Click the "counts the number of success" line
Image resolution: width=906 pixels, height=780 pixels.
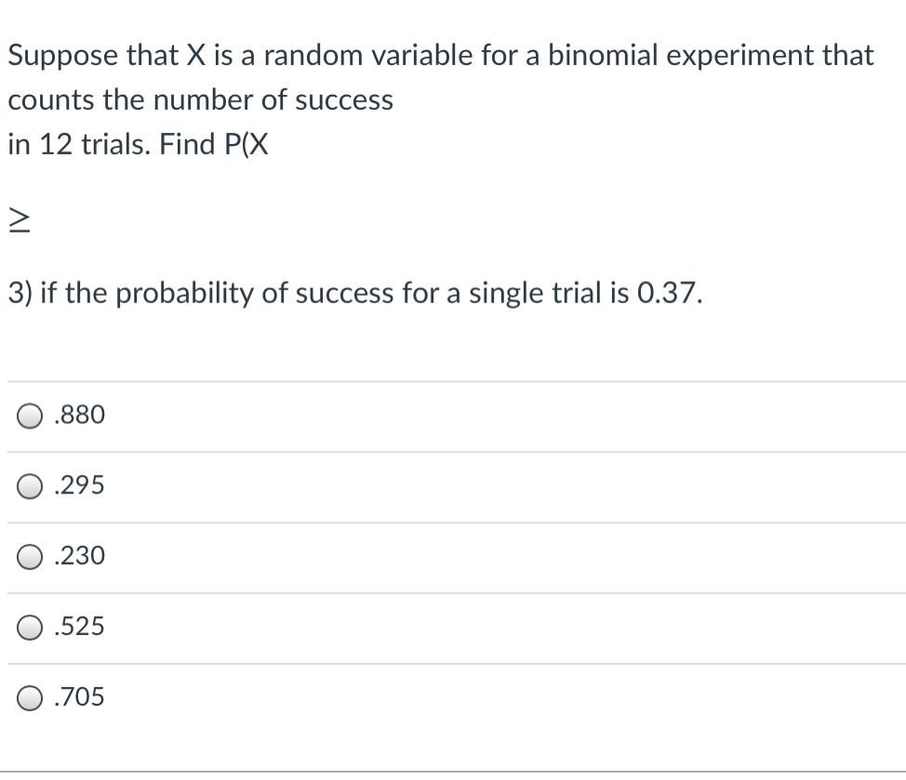(201, 100)
